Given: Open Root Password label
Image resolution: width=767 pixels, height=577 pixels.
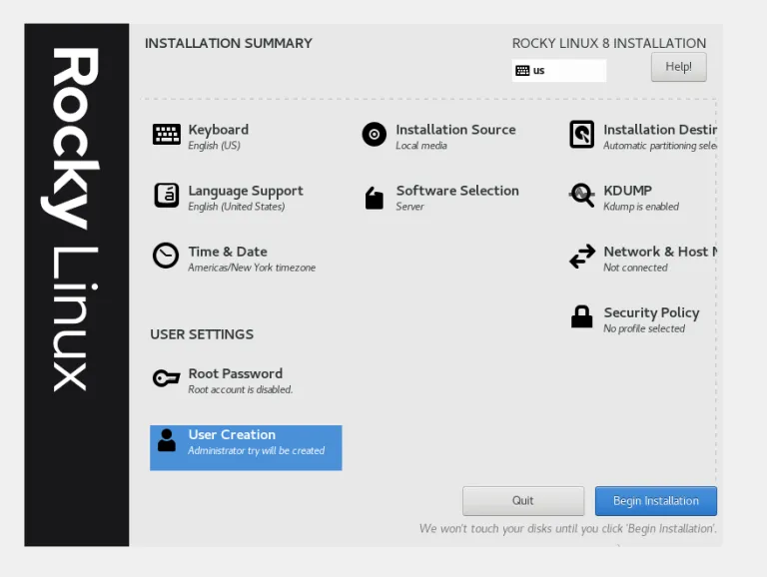Looking at the screenshot, I should tap(236, 373).
